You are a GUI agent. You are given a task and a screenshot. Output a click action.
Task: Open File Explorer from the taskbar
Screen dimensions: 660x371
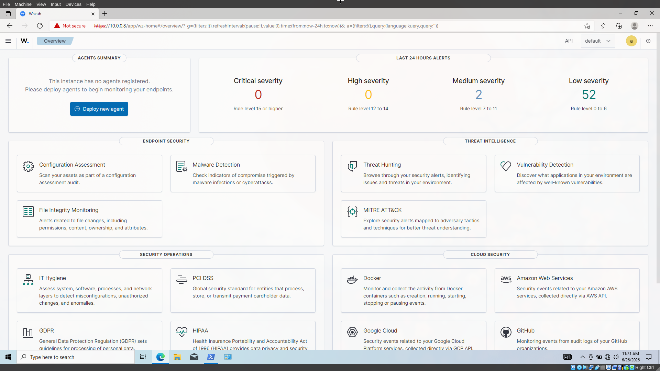(177, 357)
